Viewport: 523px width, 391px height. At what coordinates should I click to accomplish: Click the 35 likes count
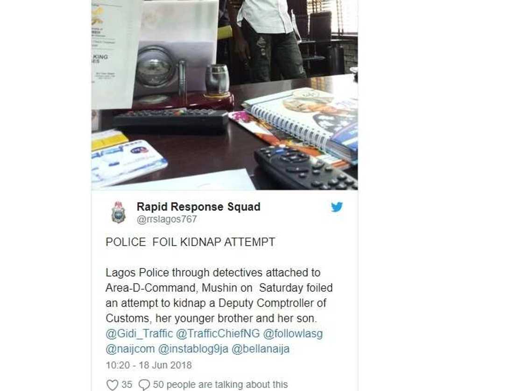(x=127, y=384)
